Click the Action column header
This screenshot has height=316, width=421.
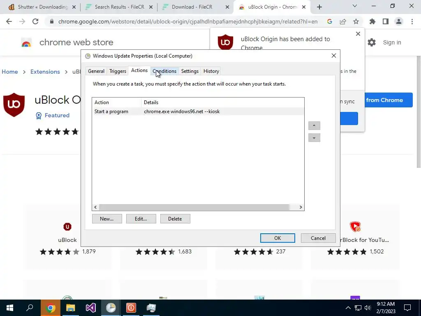117,102
